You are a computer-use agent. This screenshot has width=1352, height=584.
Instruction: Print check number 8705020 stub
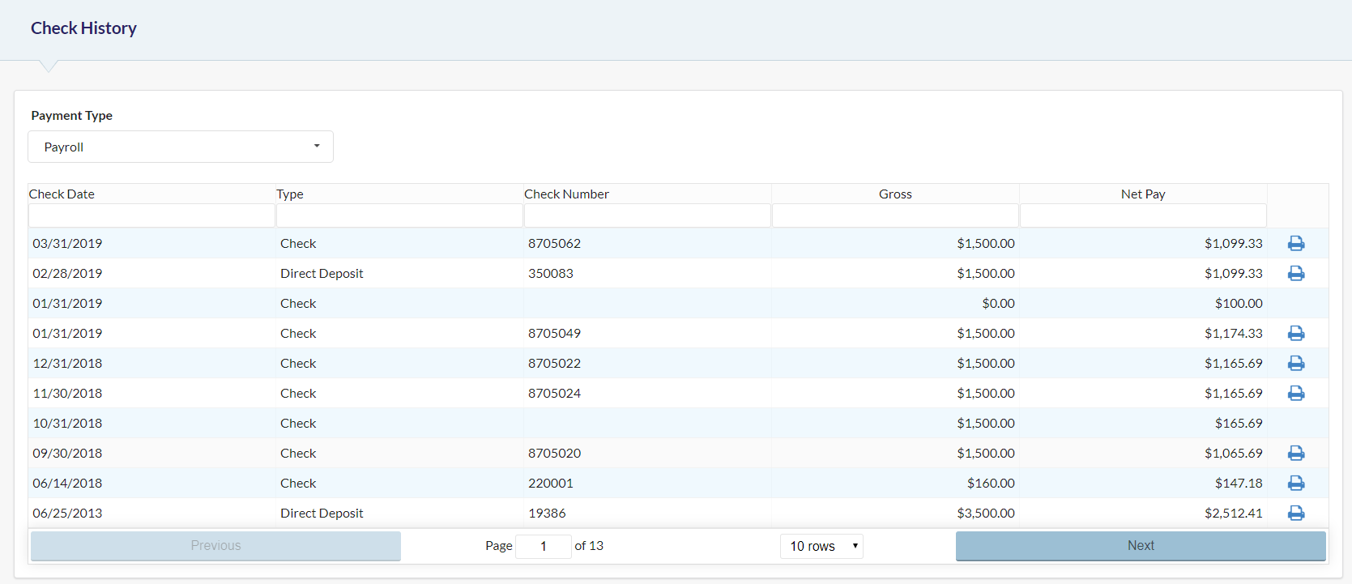click(x=1296, y=453)
